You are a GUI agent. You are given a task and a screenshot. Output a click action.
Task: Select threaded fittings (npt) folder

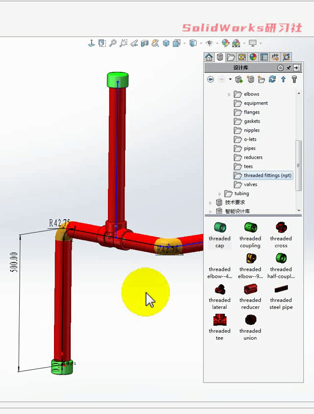tap(263, 176)
